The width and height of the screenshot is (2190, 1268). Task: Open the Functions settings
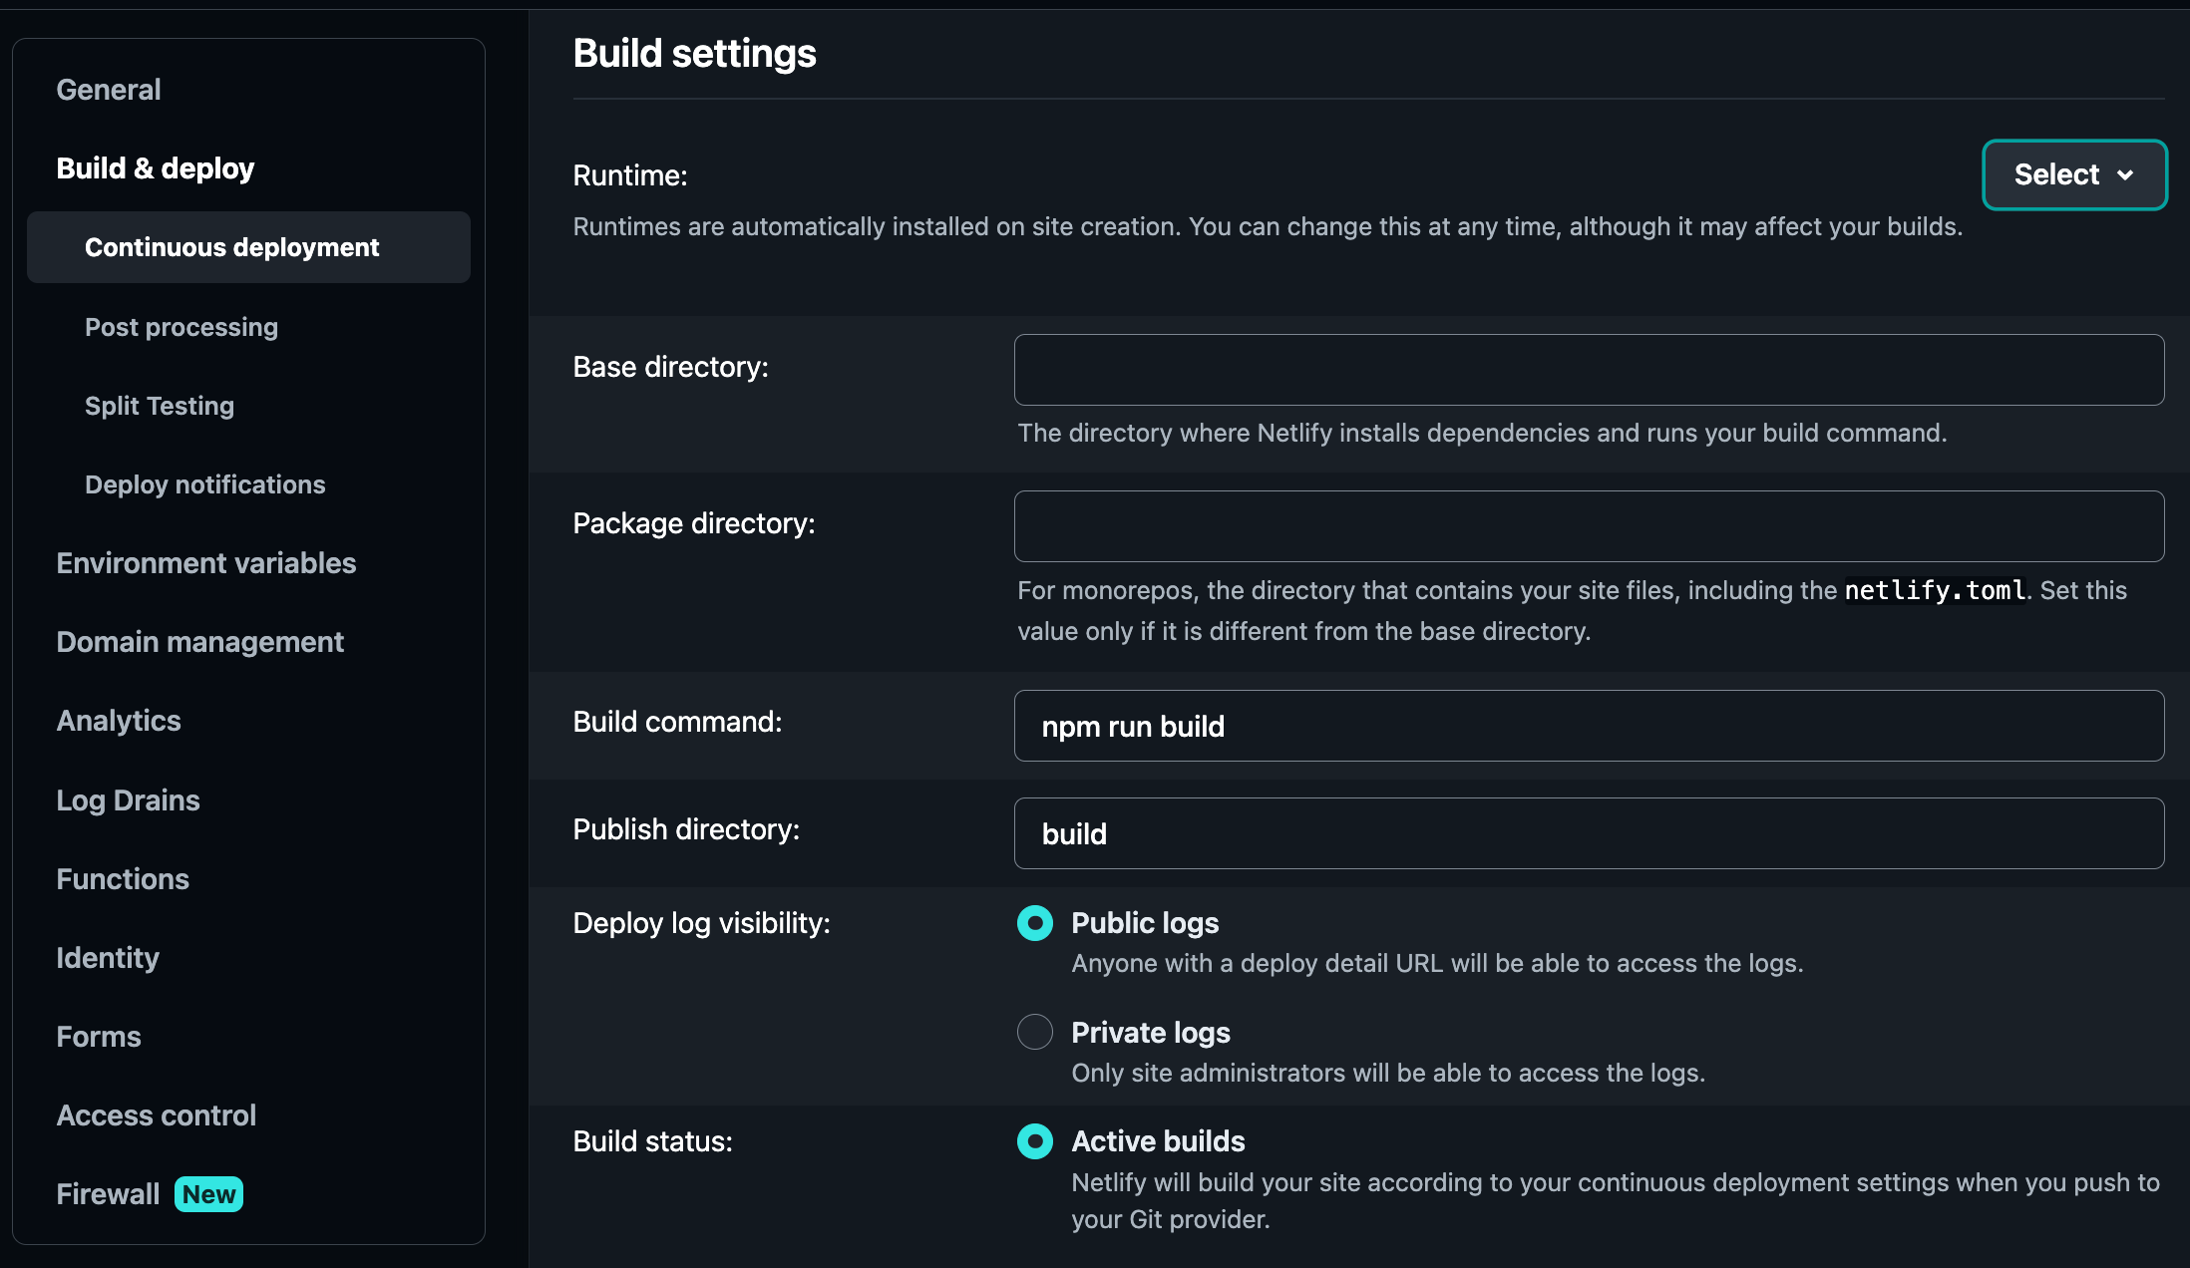122,879
